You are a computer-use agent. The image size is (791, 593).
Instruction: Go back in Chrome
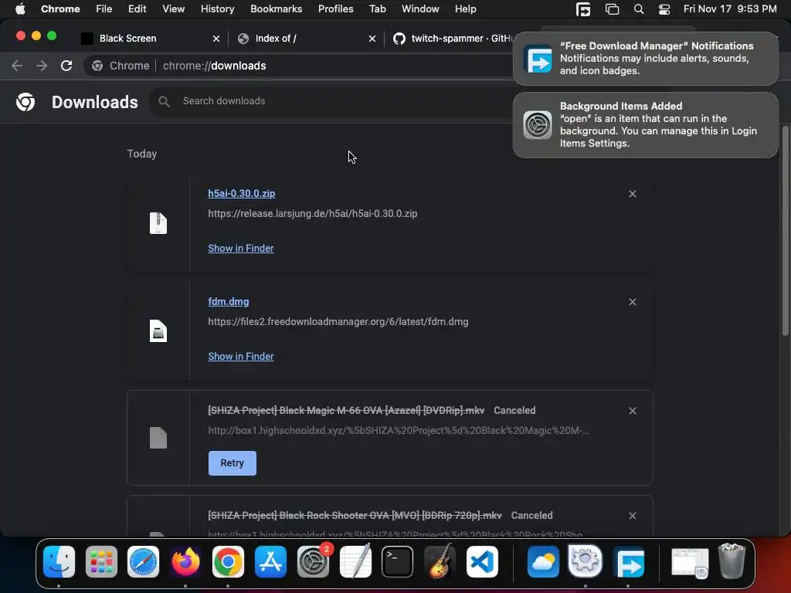(17, 66)
